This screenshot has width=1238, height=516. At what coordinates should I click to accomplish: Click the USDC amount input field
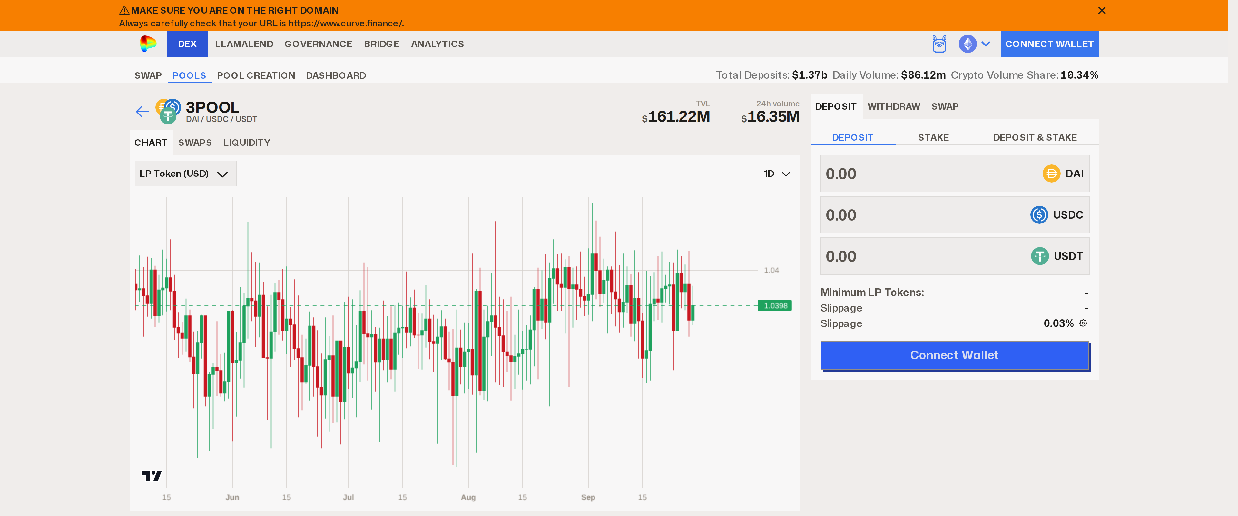coord(954,215)
